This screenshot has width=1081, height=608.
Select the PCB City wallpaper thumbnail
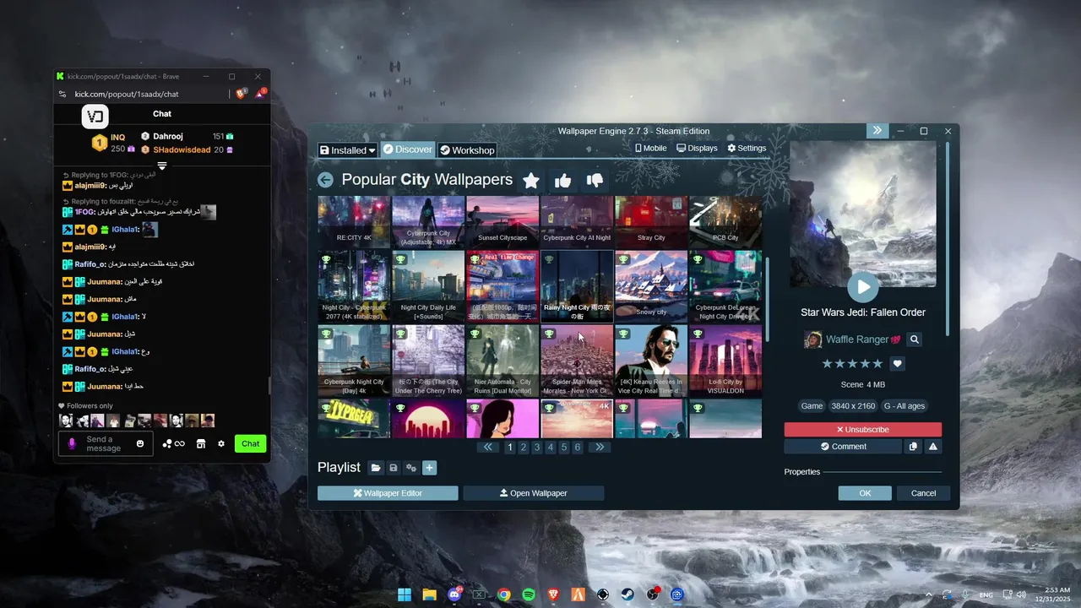tap(725, 222)
